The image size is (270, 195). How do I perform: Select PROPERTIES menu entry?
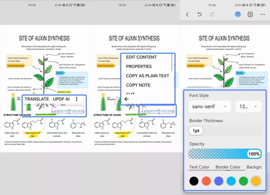point(139,66)
